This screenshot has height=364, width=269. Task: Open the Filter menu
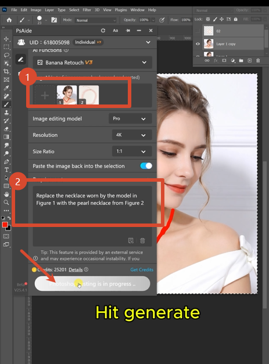[87, 10]
